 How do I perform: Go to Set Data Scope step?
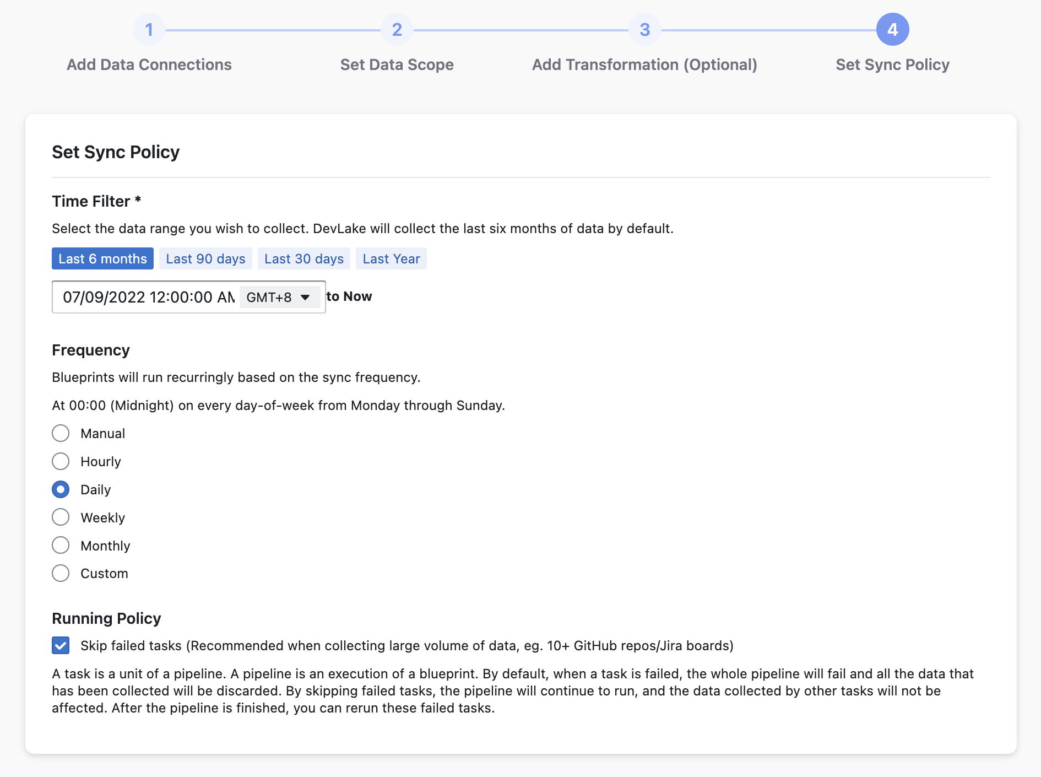(397, 64)
